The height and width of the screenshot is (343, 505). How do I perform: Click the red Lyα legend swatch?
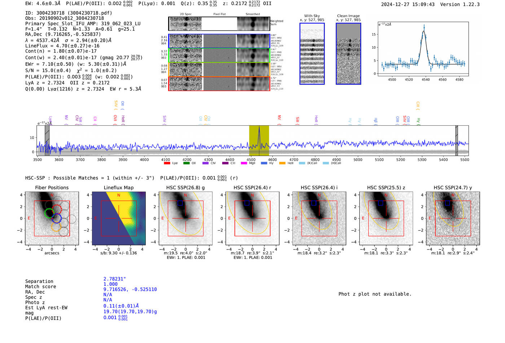pyautogui.click(x=167, y=163)
